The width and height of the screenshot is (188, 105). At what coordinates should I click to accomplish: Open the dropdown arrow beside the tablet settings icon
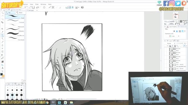tap(79, 7)
